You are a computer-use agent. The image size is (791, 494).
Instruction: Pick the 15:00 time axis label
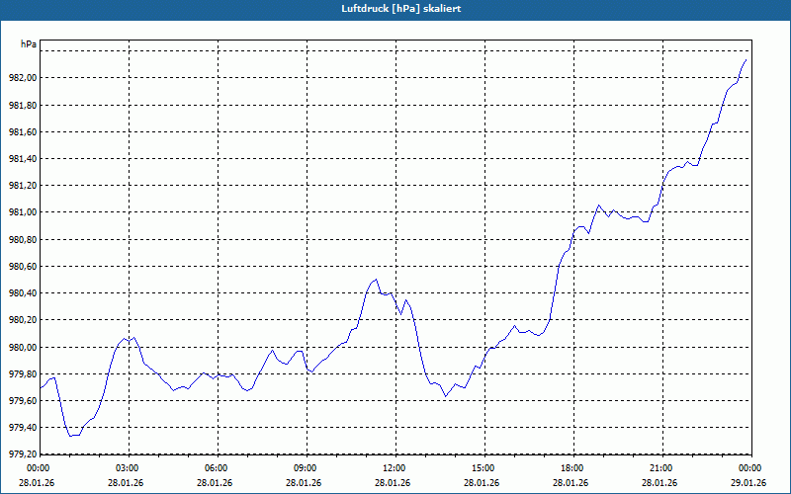pos(482,468)
